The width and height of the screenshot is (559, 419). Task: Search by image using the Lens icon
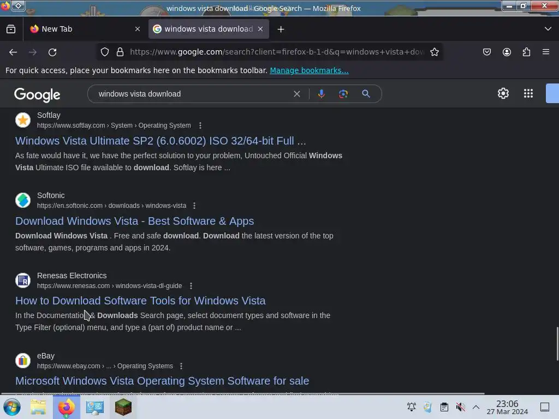343,94
